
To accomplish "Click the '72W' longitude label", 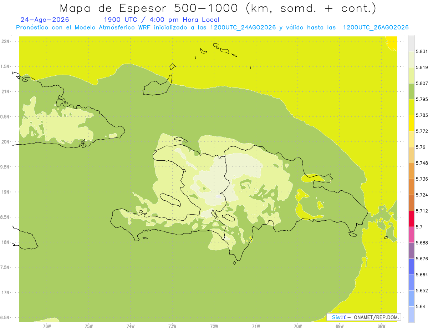I will [214, 326].
